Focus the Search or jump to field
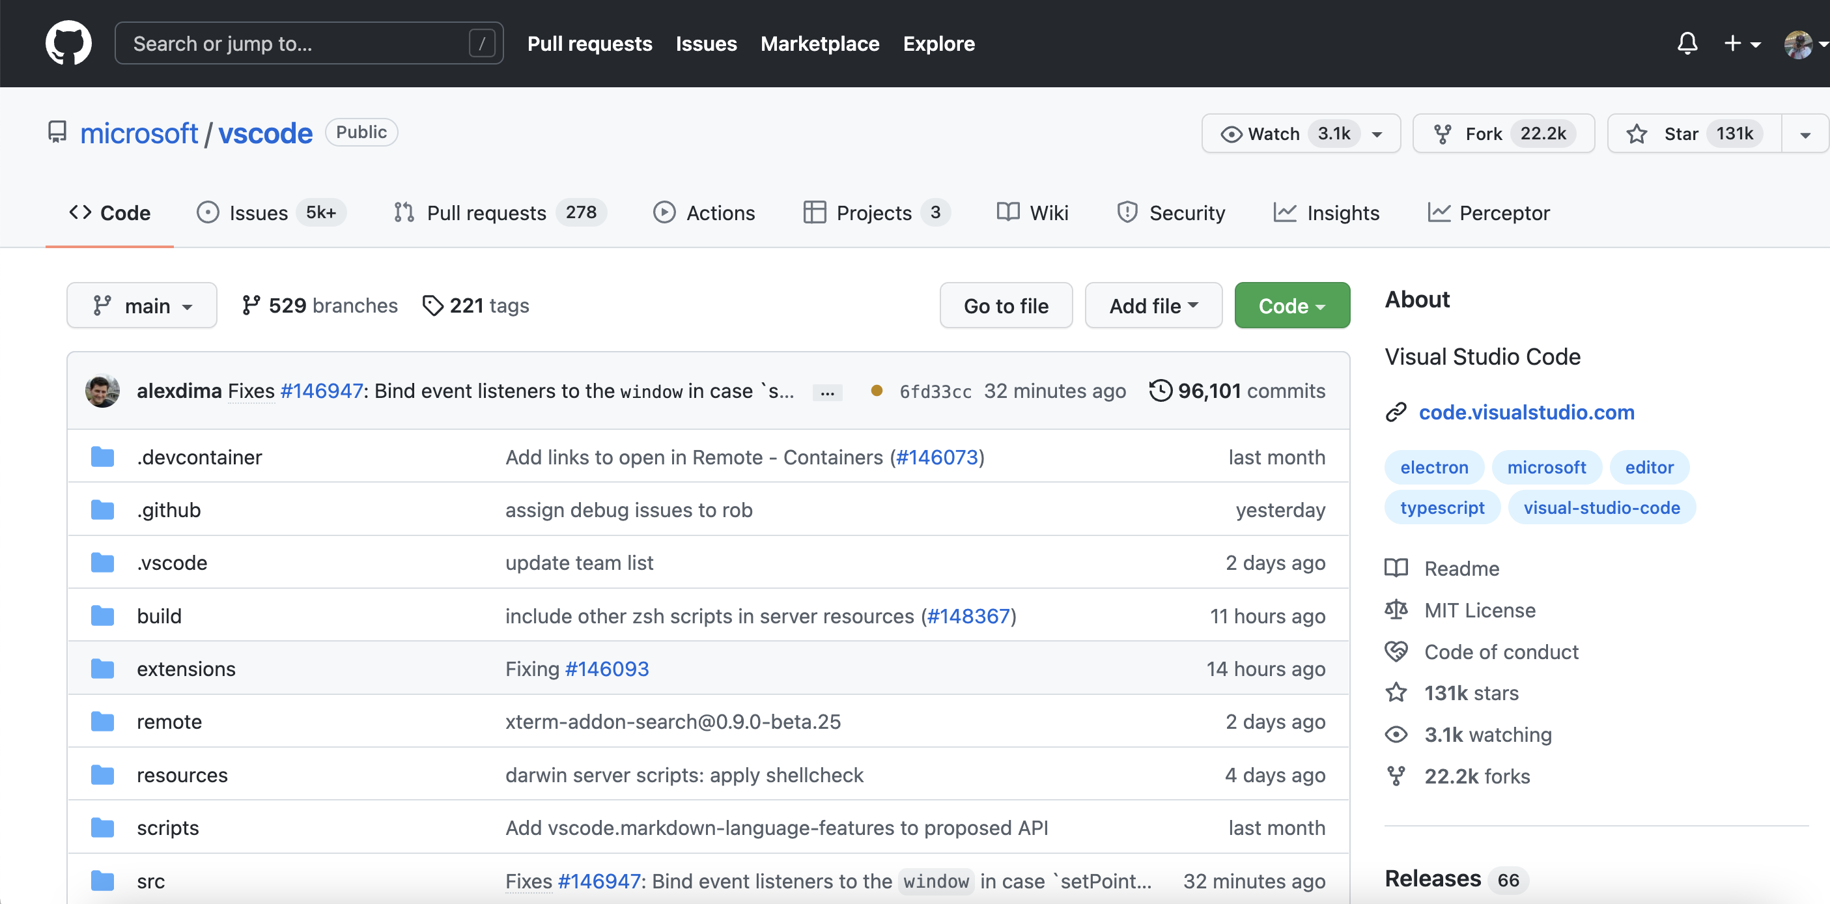This screenshot has width=1830, height=904. click(298, 44)
